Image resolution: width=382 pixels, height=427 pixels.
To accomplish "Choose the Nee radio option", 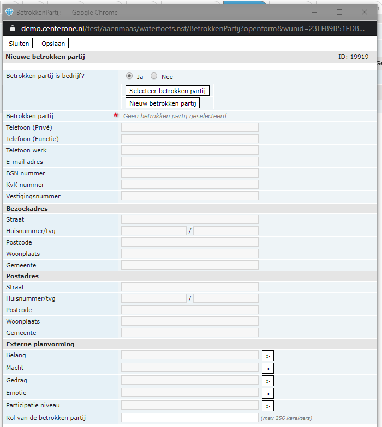I will coord(154,76).
